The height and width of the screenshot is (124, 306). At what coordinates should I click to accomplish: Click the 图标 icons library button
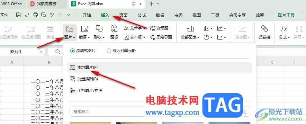[x=114, y=32]
